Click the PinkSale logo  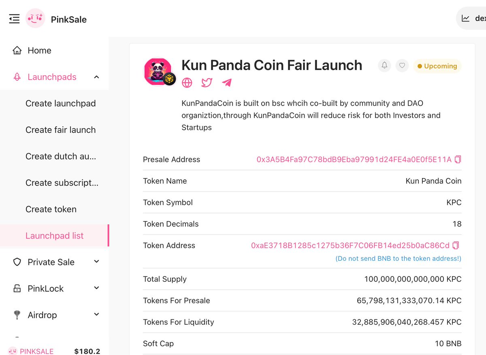(x=35, y=19)
